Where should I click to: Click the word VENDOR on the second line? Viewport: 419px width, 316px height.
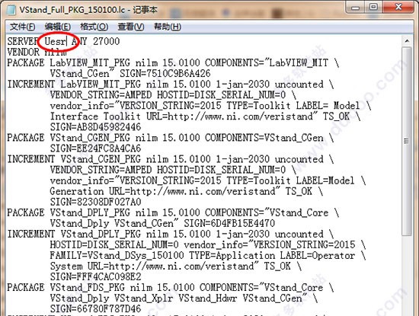[24, 53]
